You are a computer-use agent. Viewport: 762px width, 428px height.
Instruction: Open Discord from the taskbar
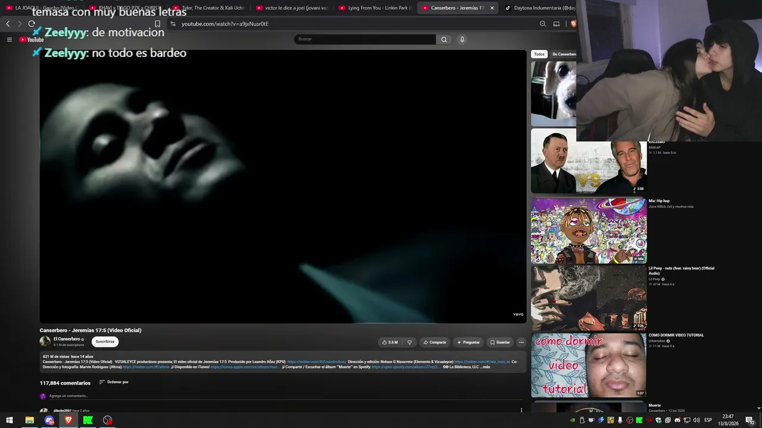coord(49,420)
